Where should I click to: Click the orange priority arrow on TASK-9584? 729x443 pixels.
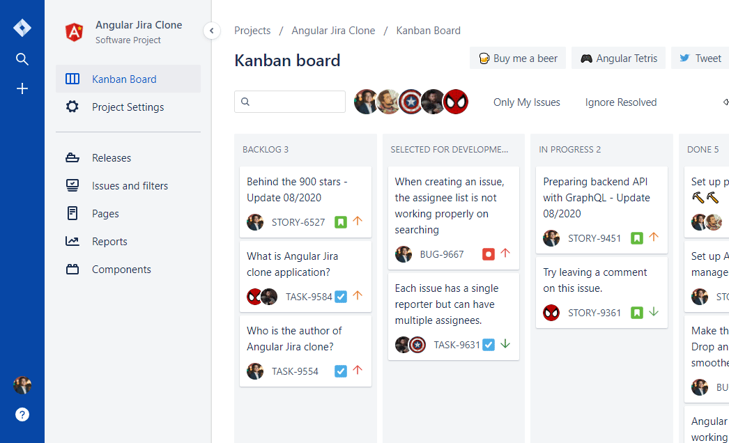click(x=357, y=295)
